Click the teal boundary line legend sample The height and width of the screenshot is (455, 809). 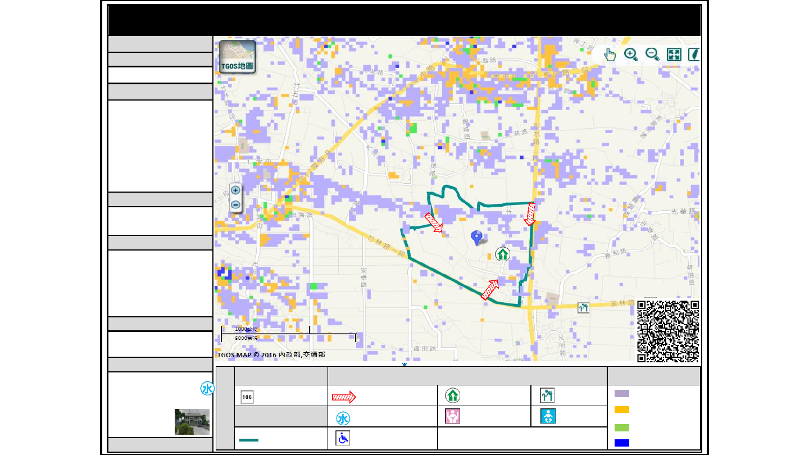point(249,440)
